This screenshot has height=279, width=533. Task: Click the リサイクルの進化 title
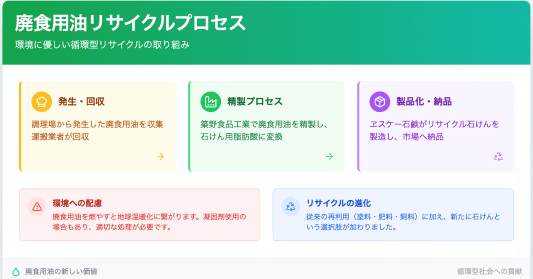pyautogui.click(x=338, y=203)
